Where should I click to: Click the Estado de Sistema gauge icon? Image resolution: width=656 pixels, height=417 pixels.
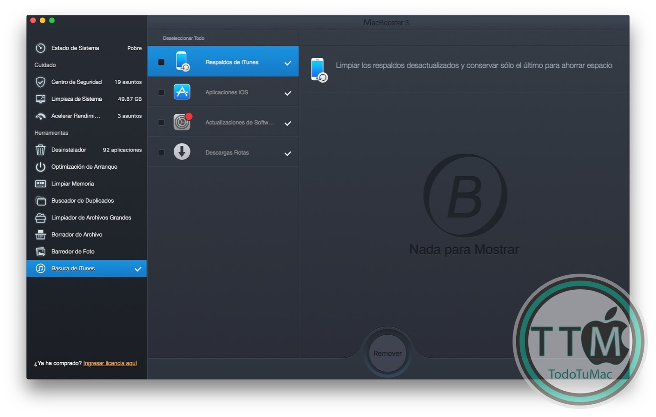coord(40,48)
